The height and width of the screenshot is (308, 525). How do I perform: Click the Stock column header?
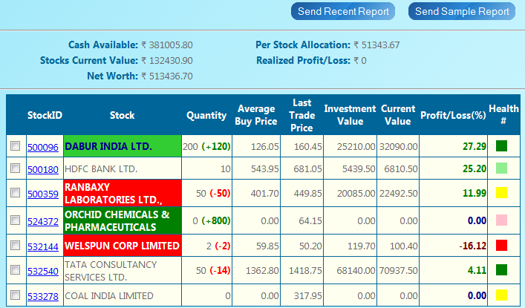[123, 115]
